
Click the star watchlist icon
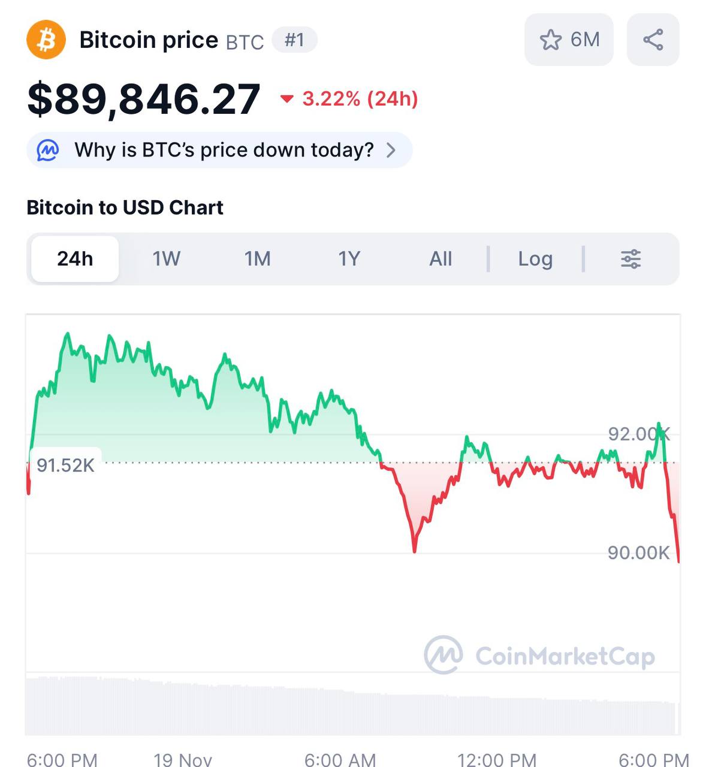click(x=550, y=40)
